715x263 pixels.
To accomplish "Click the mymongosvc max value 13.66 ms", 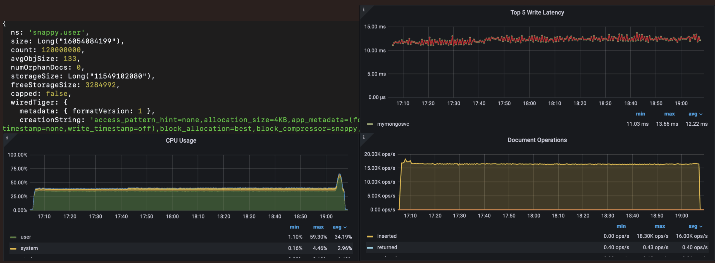I will pos(667,124).
